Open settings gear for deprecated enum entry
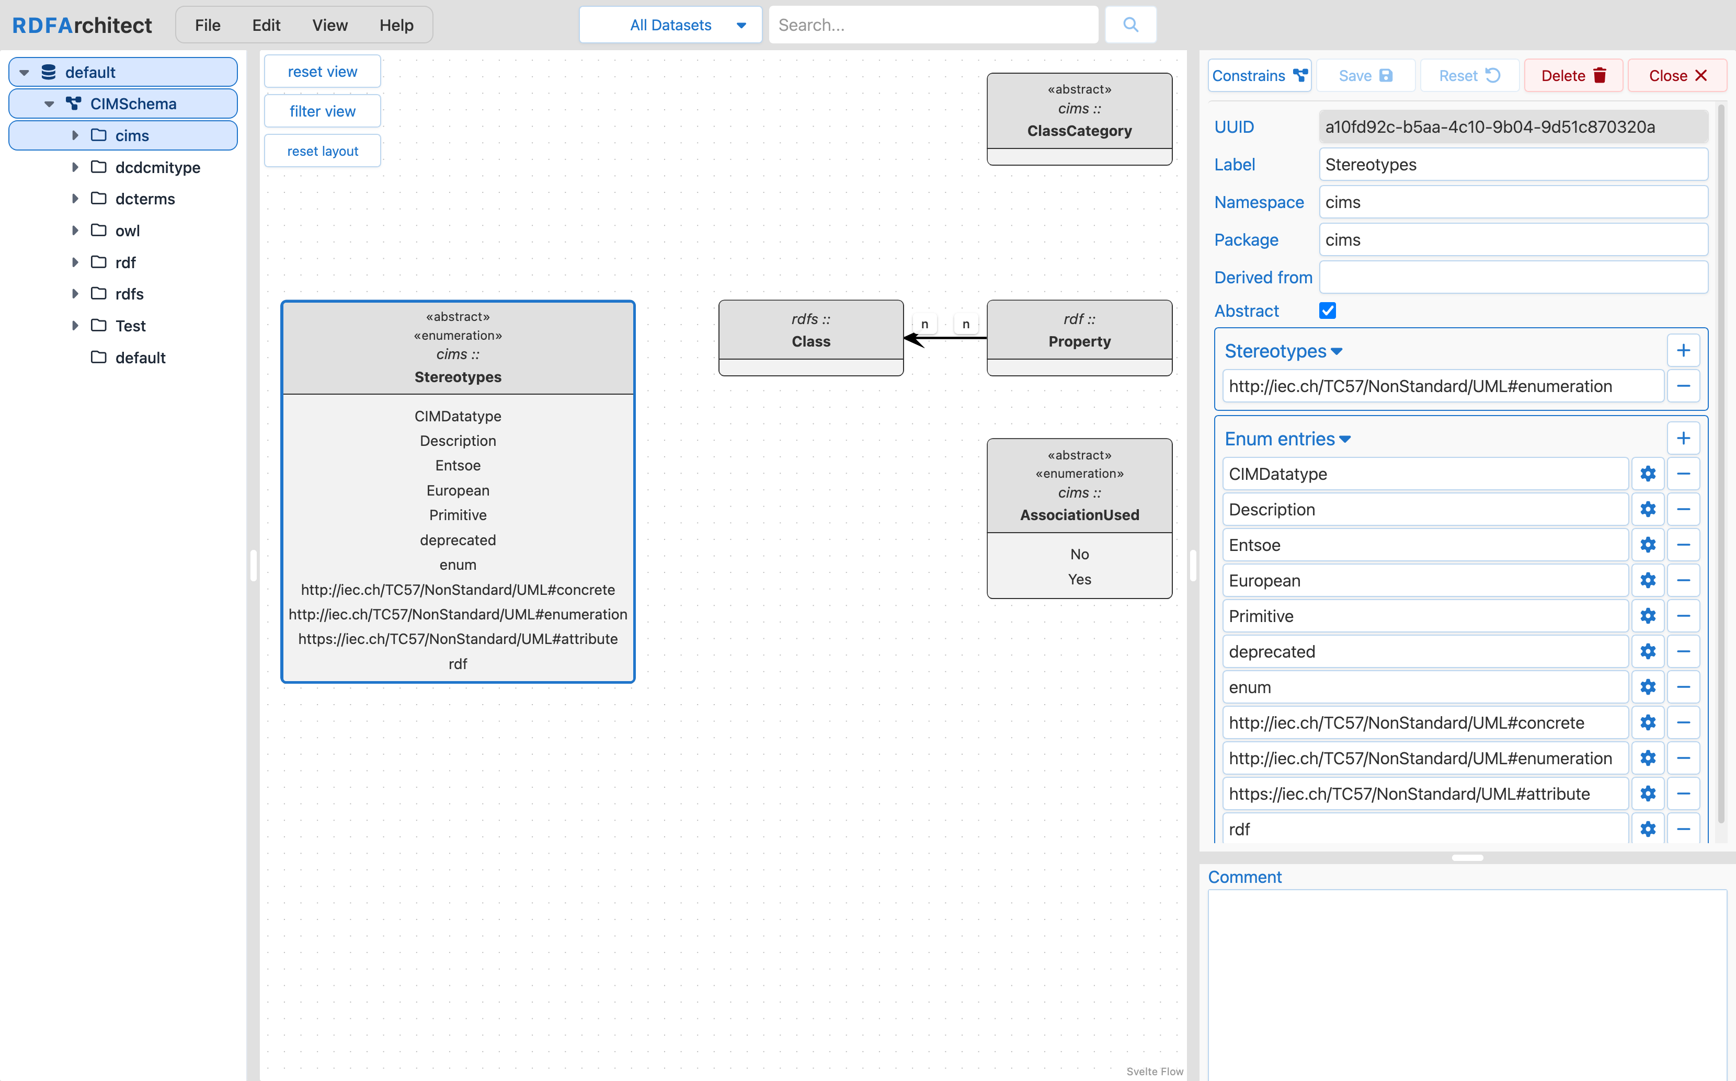The image size is (1736, 1081). pos(1647,651)
